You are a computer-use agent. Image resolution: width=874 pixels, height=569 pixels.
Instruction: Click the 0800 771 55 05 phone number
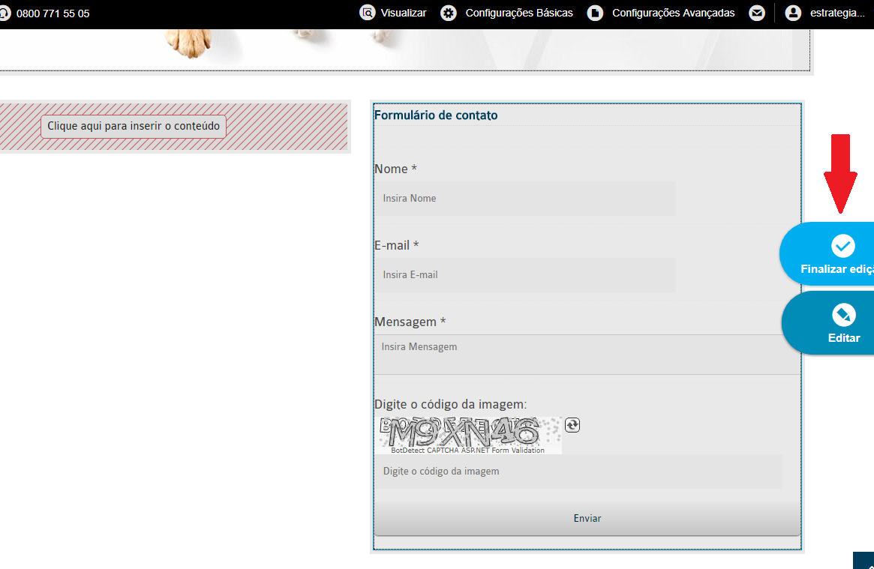coord(53,13)
